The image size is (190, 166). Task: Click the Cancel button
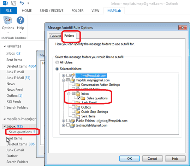[152, 159]
